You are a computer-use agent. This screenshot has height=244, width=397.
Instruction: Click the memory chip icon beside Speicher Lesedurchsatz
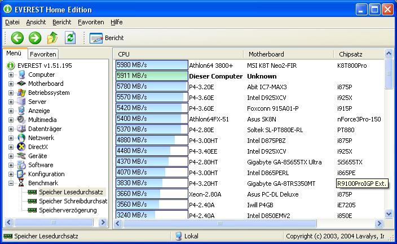(32, 192)
